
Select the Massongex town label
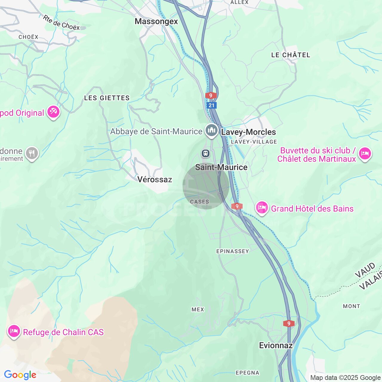tap(156, 21)
